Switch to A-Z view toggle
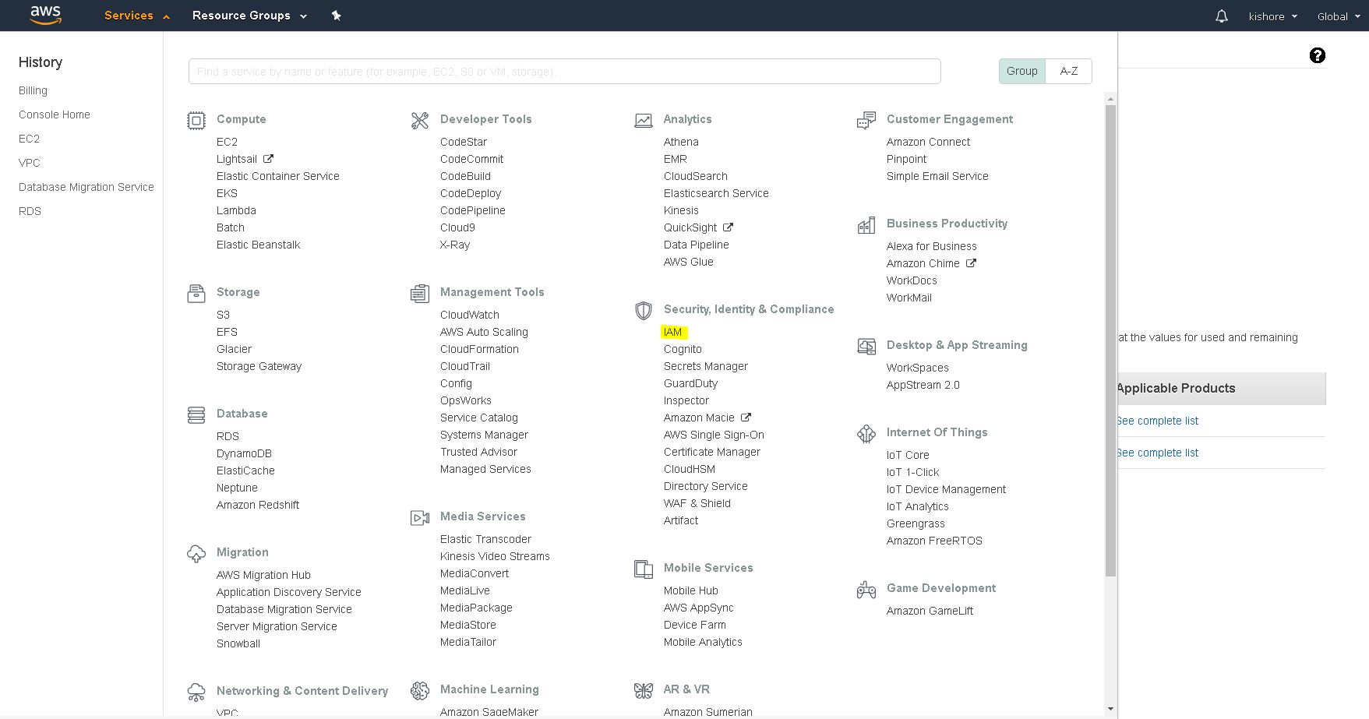 pos(1068,71)
